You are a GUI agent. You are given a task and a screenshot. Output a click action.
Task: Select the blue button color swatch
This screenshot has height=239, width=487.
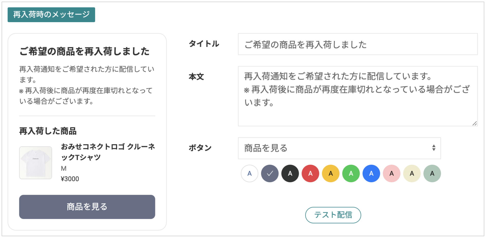click(371, 173)
